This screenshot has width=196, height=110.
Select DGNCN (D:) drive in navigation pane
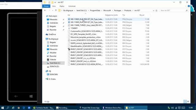[x=54, y=67]
